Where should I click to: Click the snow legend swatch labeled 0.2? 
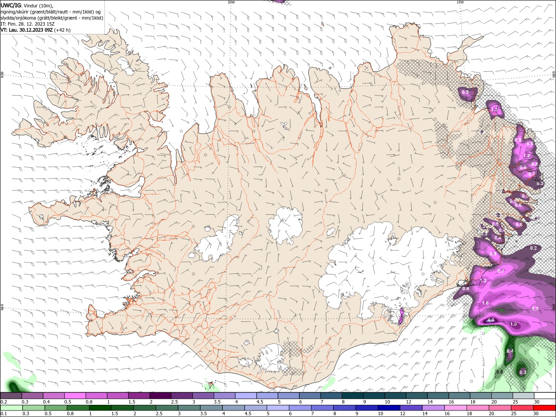[11, 396]
